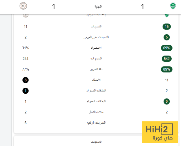Click the 89% pass accuracy badge

click(167, 69)
